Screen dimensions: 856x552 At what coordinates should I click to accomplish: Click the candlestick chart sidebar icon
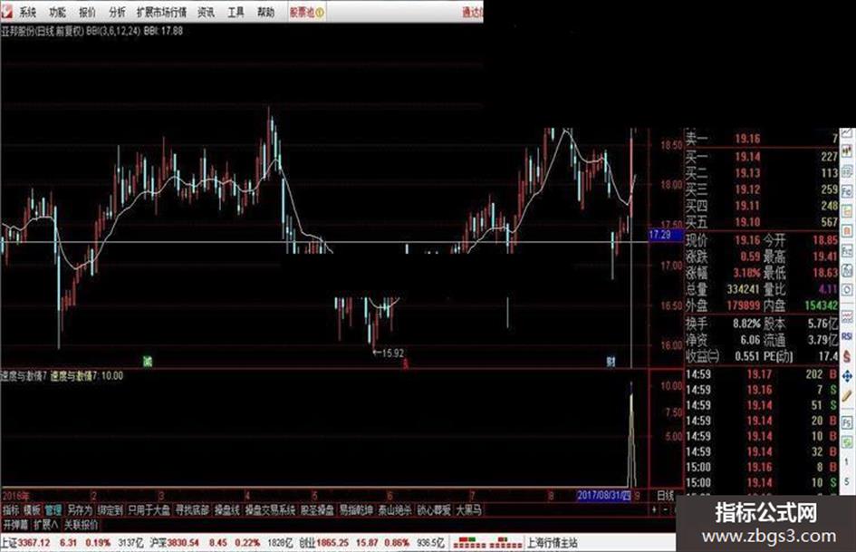coord(847,150)
